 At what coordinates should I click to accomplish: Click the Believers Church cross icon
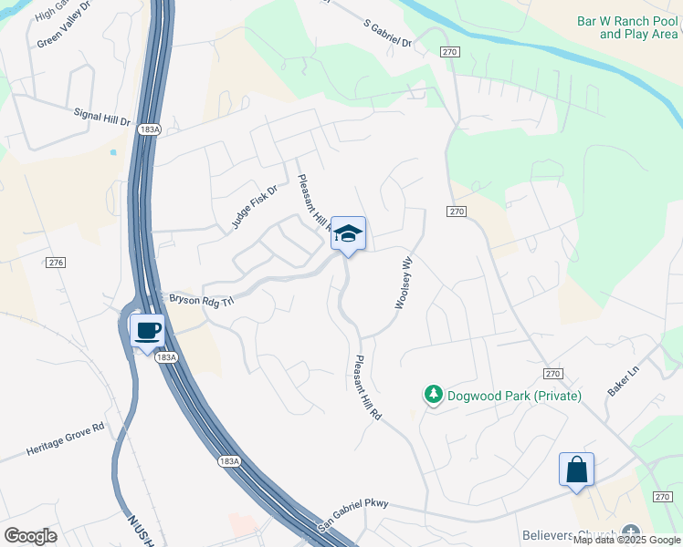click(630, 534)
